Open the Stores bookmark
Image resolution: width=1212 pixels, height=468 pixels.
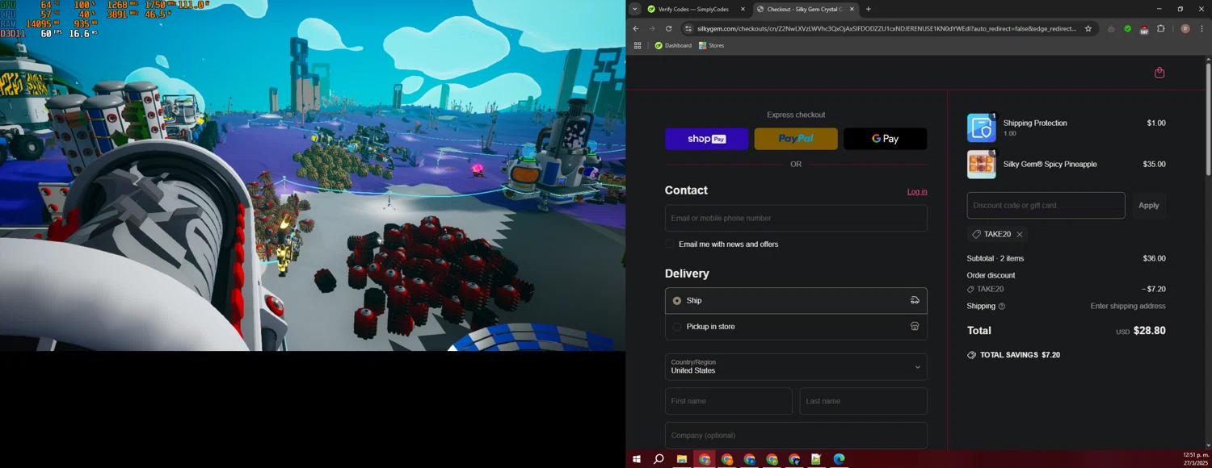712,45
